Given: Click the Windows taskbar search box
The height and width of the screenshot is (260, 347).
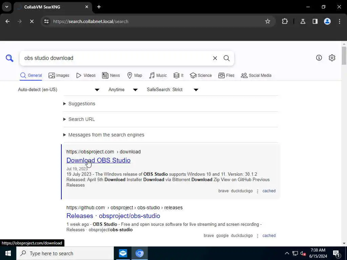Looking at the screenshot, I should (x=65, y=253).
